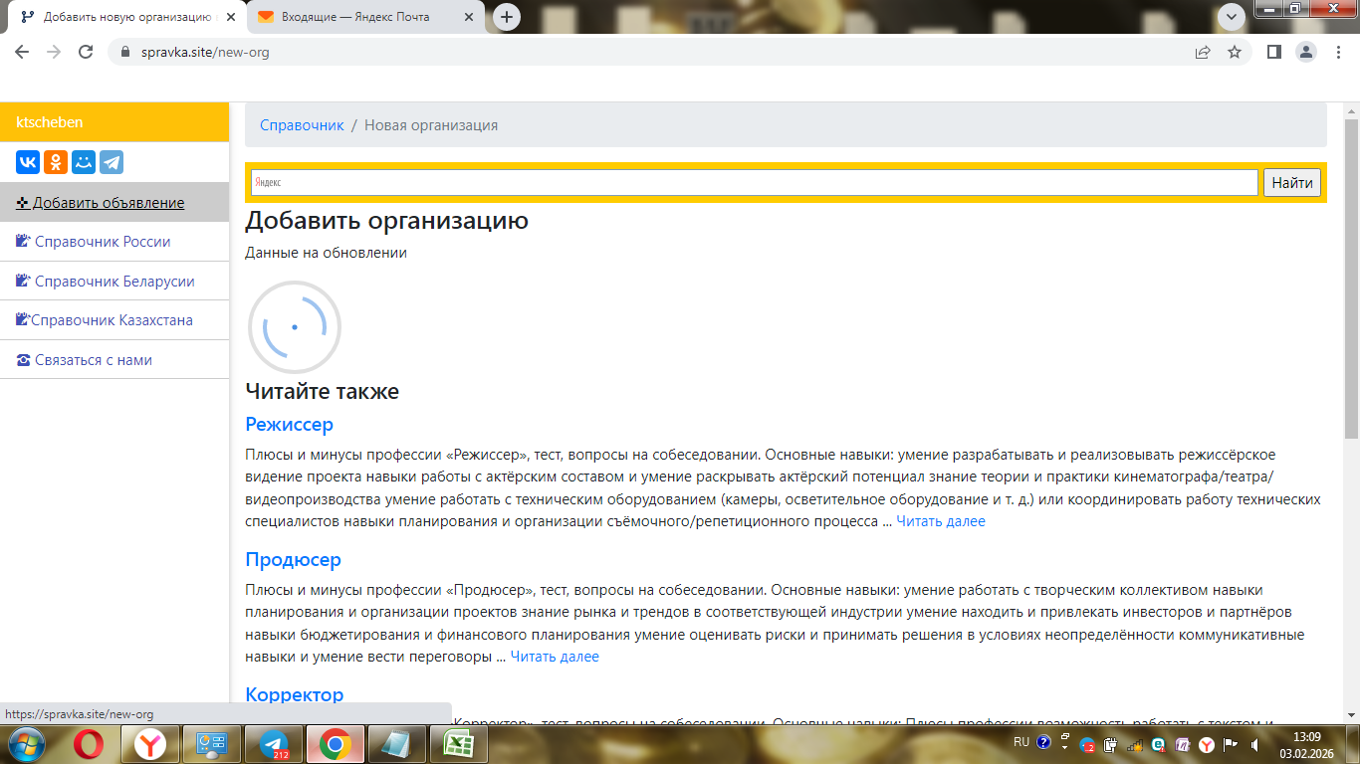Click the RU language indicator
The image size is (1360, 764).
pyautogui.click(x=1021, y=742)
